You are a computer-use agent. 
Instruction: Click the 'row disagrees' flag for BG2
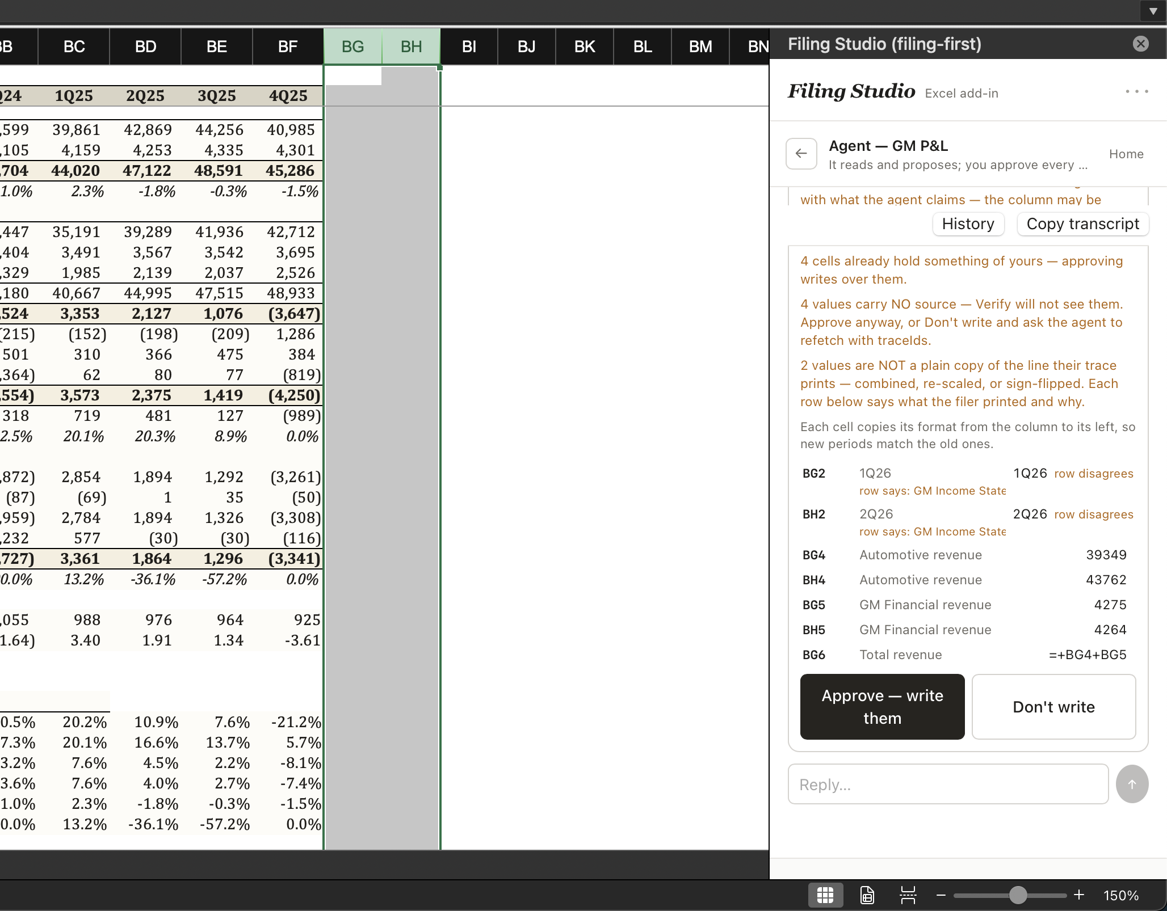1094,474
